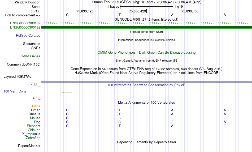Click the Elephant alignment row label
The width and height of the screenshot is (252, 152).
[34, 126]
